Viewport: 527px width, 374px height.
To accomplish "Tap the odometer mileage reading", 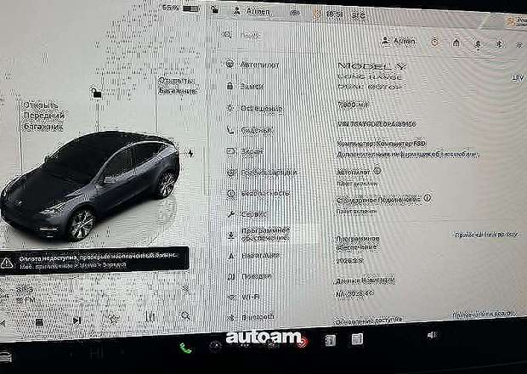I will pyautogui.click(x=353, y=105).
